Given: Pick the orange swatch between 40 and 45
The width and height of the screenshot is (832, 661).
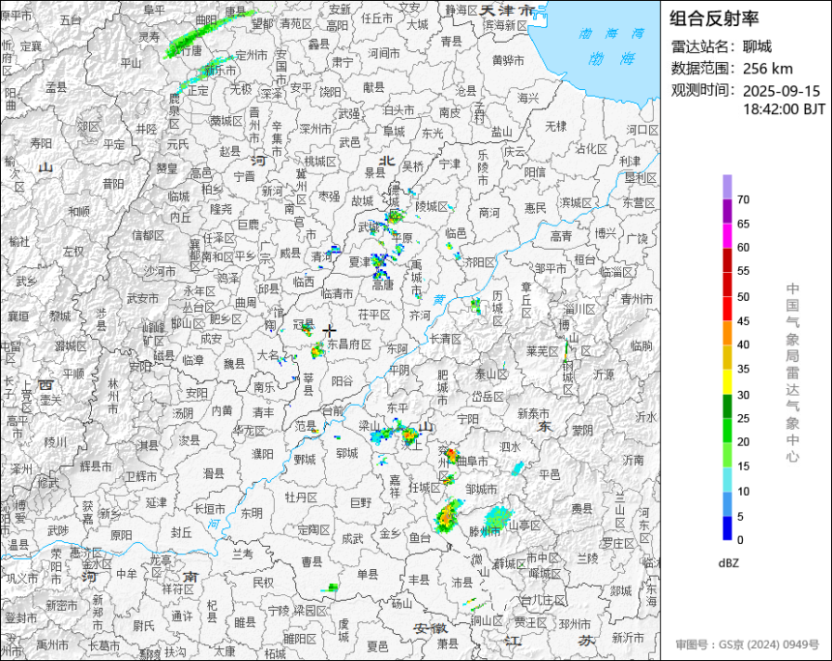Looking at the screenshot, I should (x=727, y=333).
